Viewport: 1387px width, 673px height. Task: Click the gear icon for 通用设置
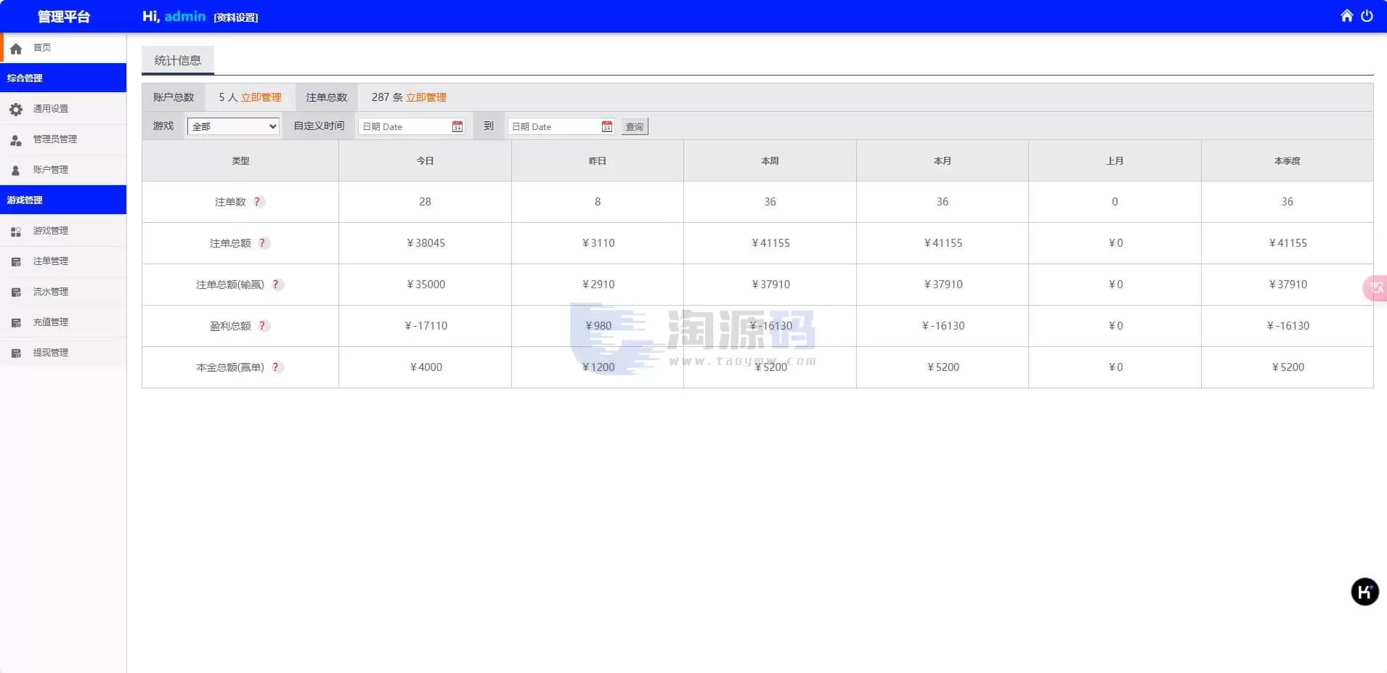click(x=16, y=109)
